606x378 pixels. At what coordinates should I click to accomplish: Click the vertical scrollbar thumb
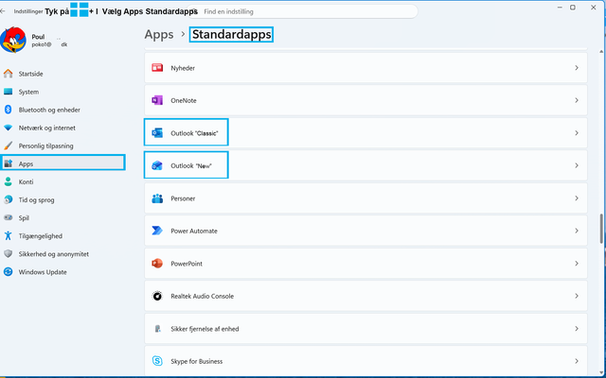[x=601, y=229]
